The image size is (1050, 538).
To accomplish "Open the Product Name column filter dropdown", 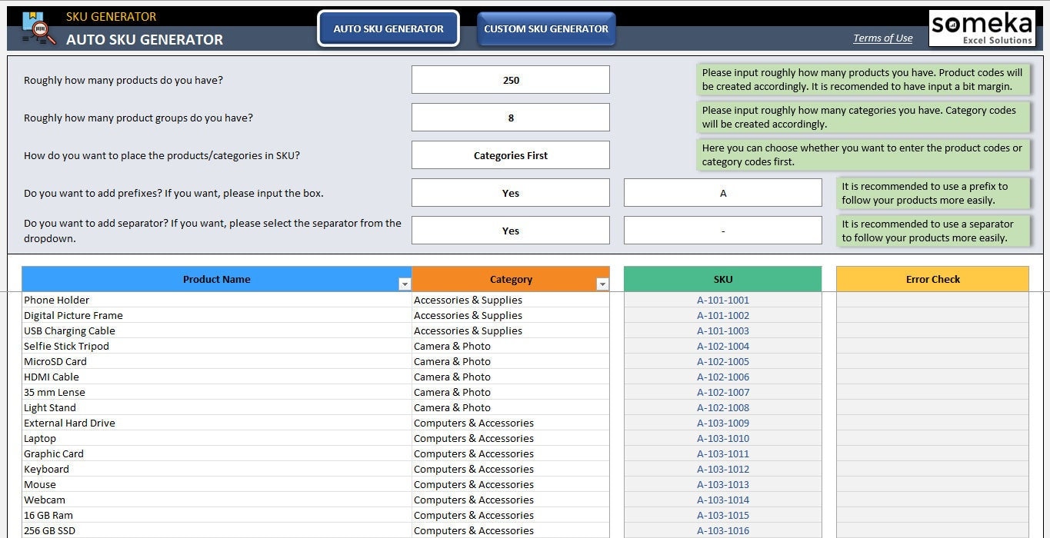I will click(x=405, y=283).
